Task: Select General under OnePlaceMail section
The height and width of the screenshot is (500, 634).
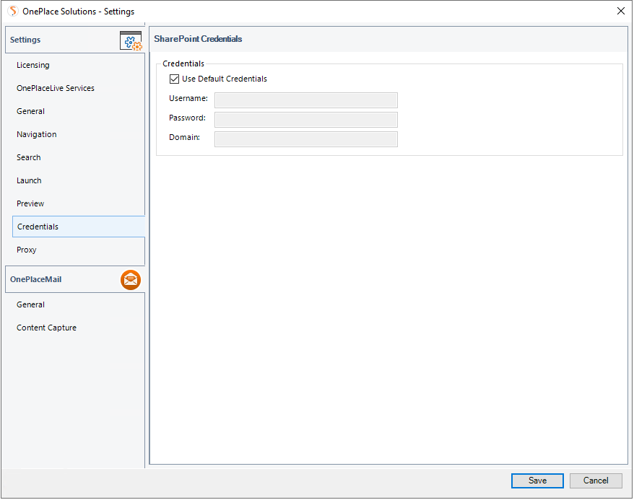Action: [x=31, y=304]
